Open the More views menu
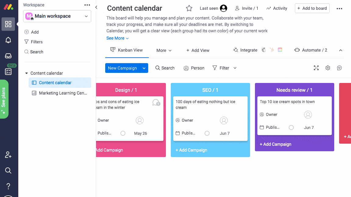This screenshot has height=197, width=351. [x=164, y=50]
